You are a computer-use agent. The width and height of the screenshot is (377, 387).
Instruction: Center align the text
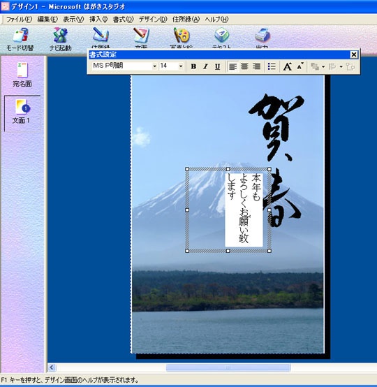tap(244, 66)
